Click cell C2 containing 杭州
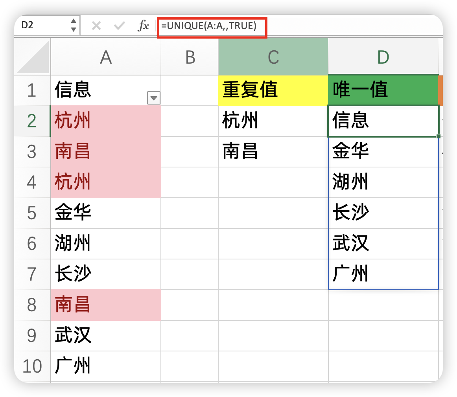The height and width of the screenshot is (397, 457). pyautogui.click(x=273, y=121)
